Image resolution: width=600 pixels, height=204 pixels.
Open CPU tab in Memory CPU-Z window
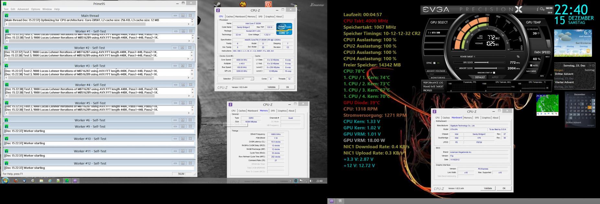pos(233,111)
